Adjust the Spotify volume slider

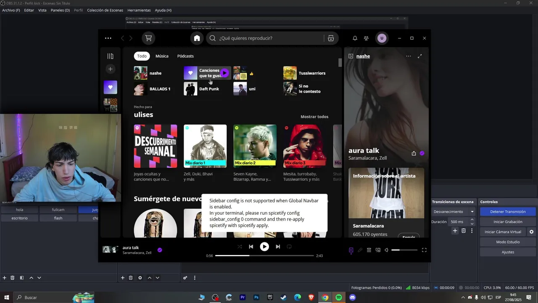tap(404, 250)
